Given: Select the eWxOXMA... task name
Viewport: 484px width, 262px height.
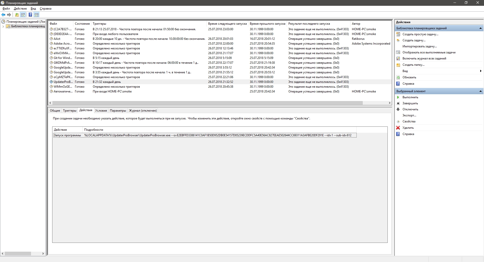Looking at the screenshot, I should pos(62,53).
